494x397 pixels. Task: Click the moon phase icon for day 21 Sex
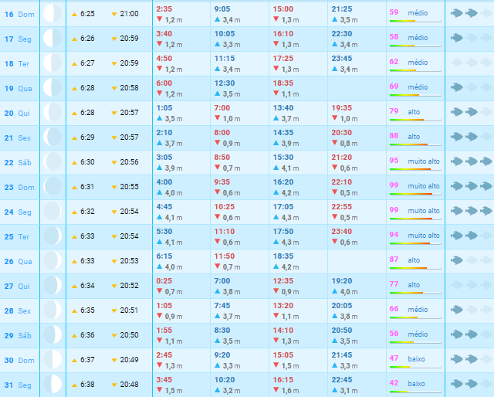tap(52, 137)
